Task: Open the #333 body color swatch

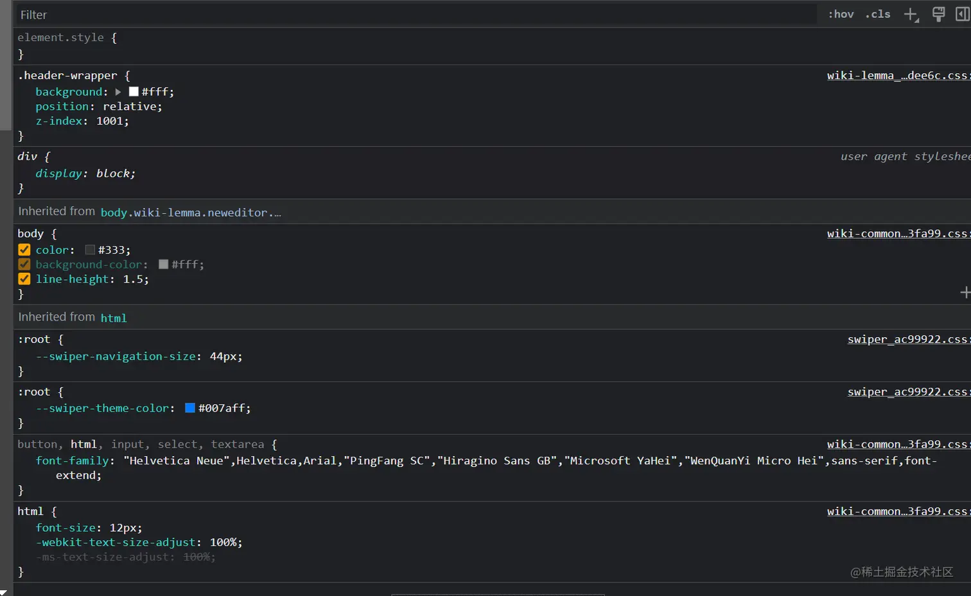Action: click(90, 250)
